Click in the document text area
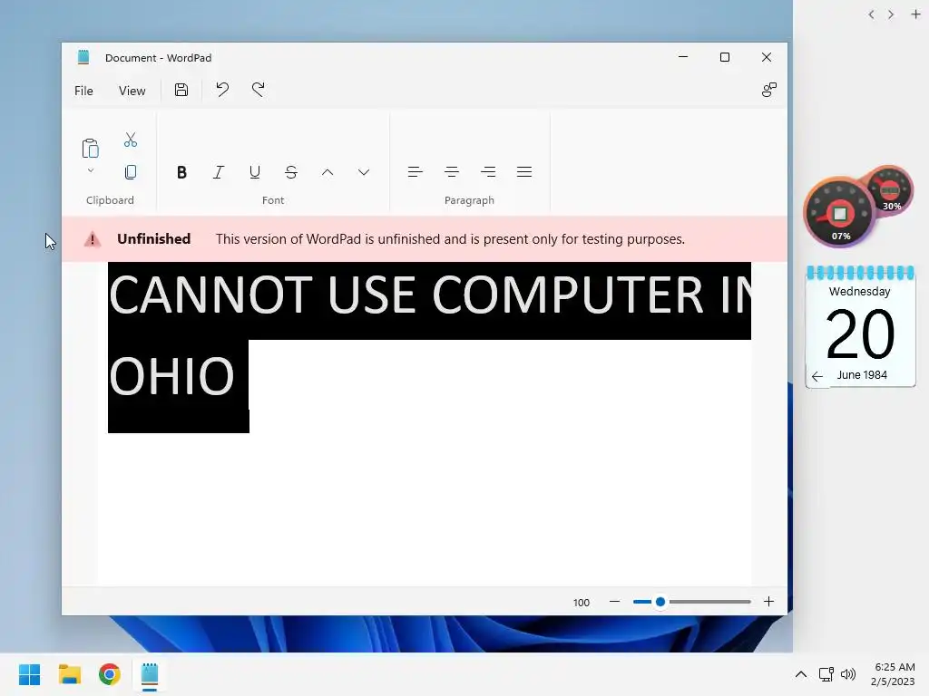Viewport: 929px width, 696px height. 425,424
